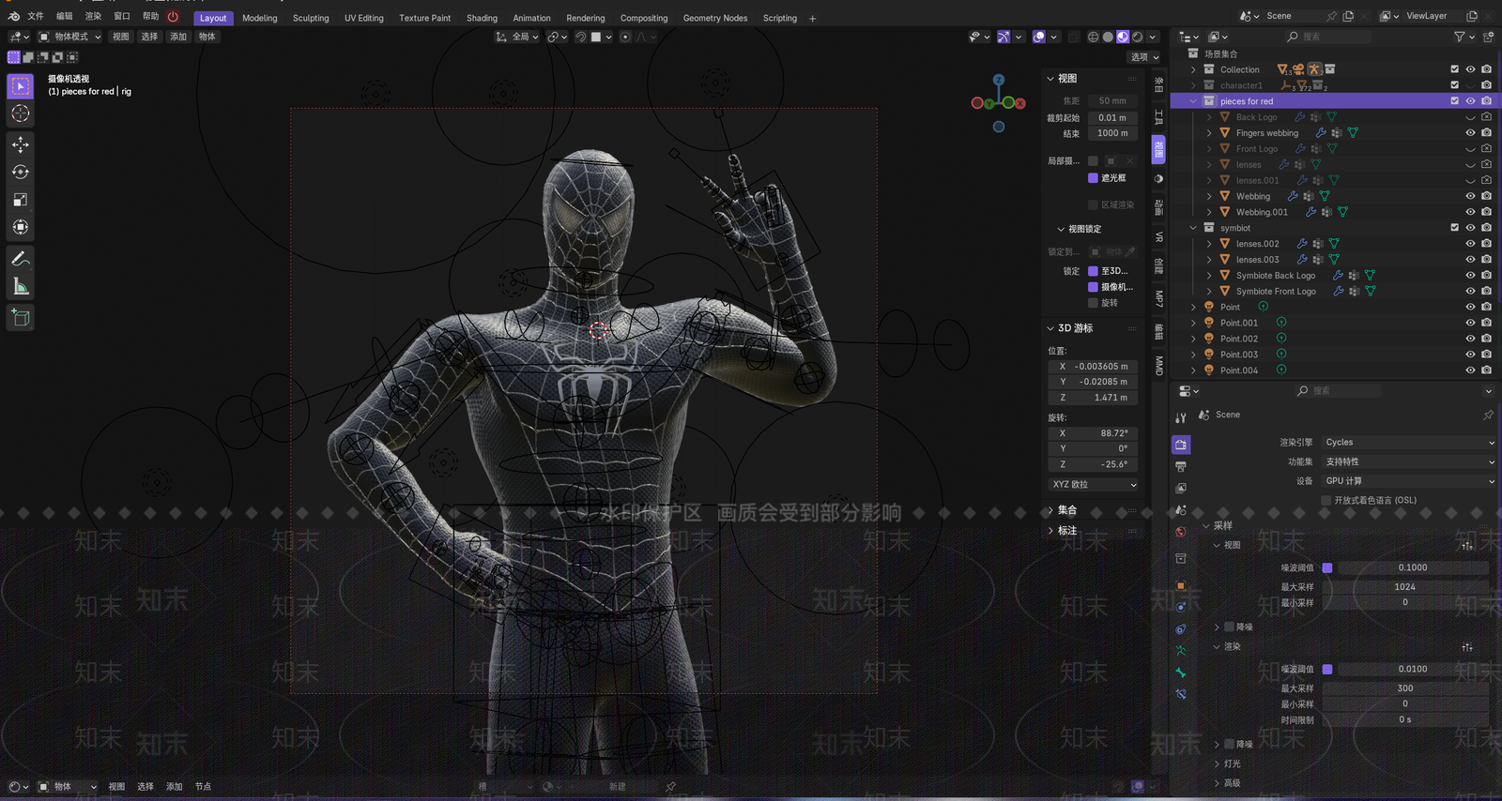
Task: Switch to material preview shading
Action: coord(1123,37)
